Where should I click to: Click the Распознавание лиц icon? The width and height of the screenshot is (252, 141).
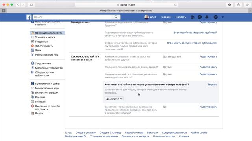(x=32, y=55)
